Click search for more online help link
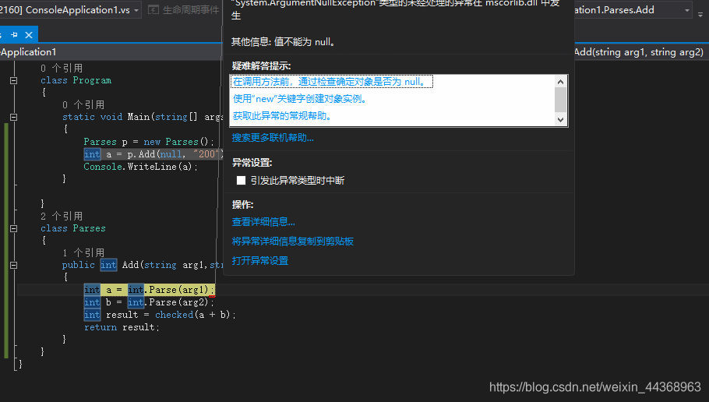 [x=273, y=137]
